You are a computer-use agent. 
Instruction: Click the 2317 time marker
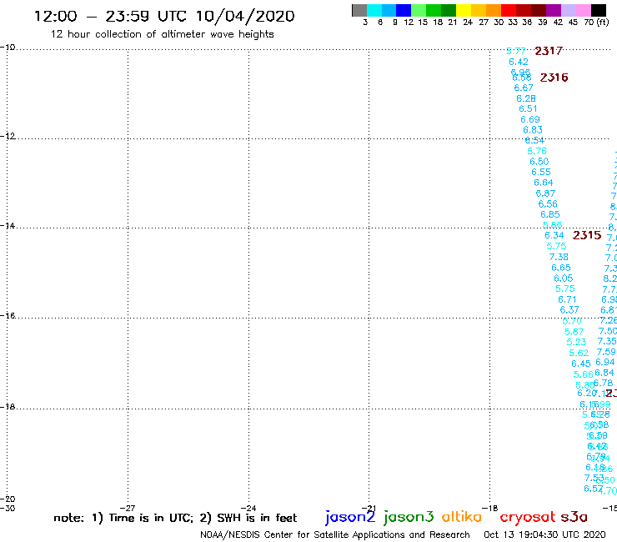(x=549, y=51)
